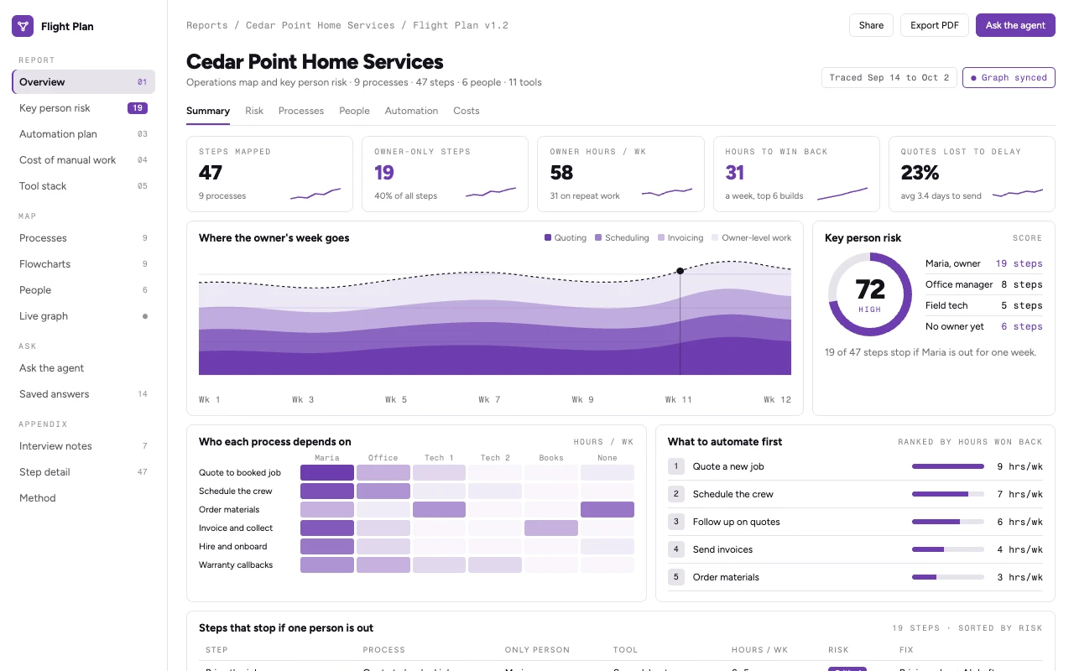This screenshot has width=1074, height=671.
Task: Go to Automation plan in the sidebar
Action: click(x=84, y=134)
